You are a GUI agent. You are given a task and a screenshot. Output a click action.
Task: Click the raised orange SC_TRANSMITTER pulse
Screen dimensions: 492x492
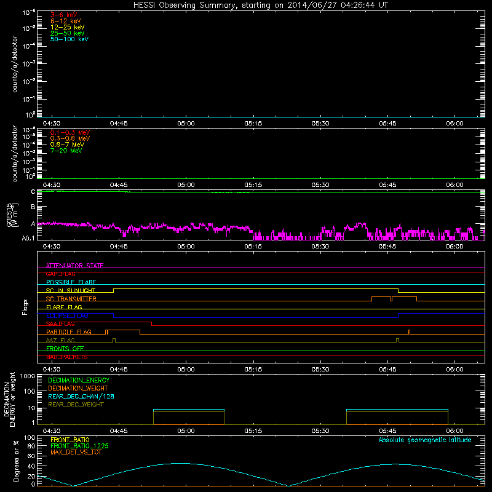(x=394, y=299)
